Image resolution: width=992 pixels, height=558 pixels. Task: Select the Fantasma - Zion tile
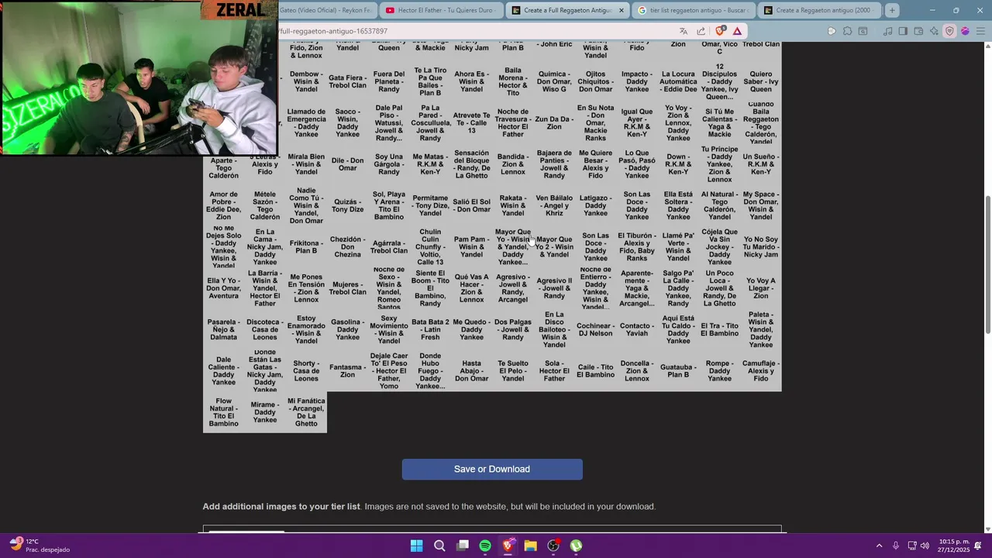click(x=347, y=371)
